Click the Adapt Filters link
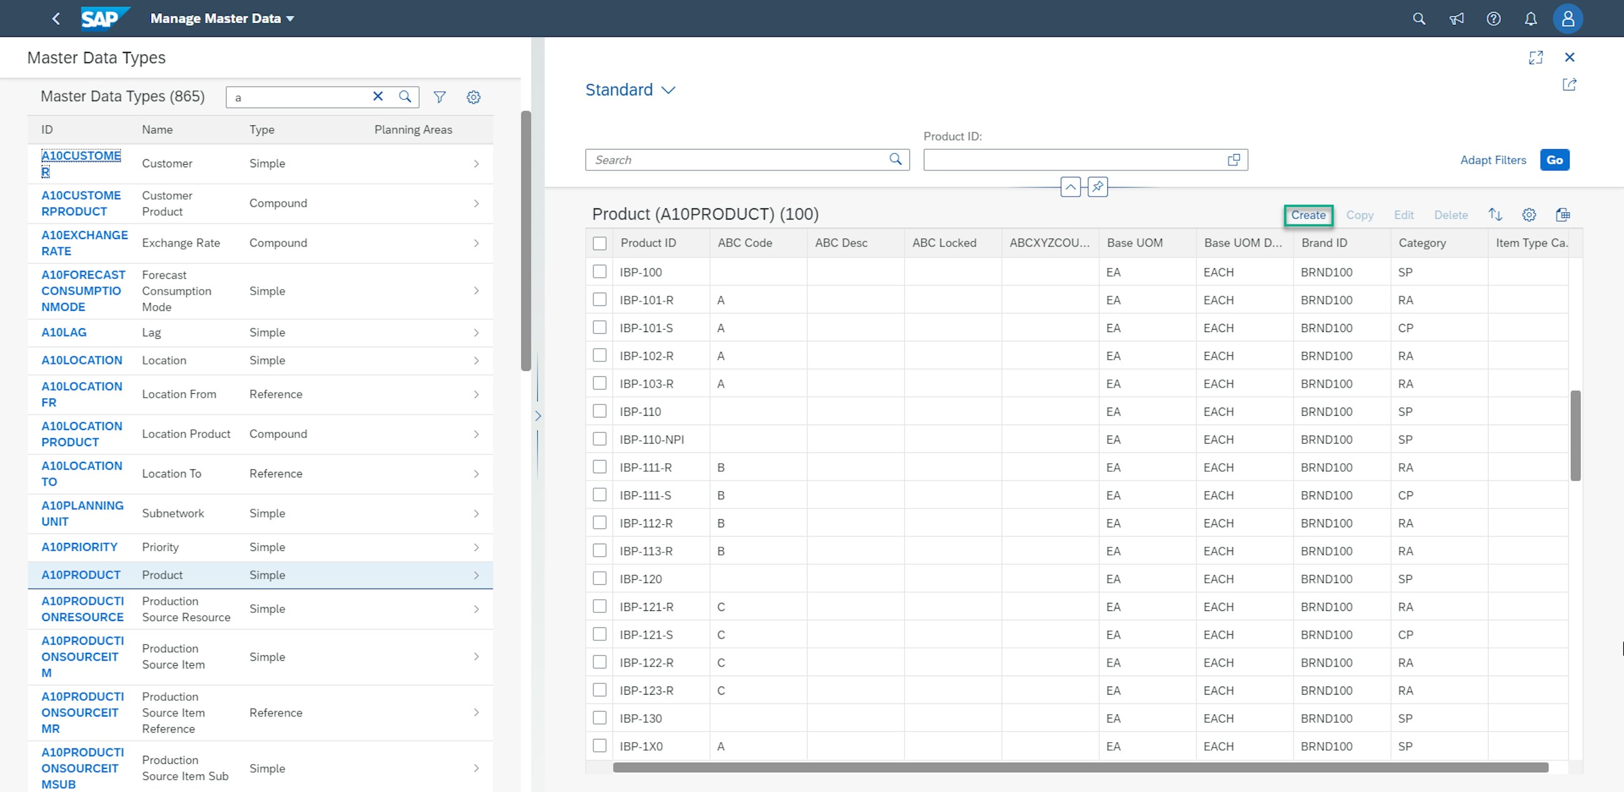The image size is (1624, 792). point(1492,160)
